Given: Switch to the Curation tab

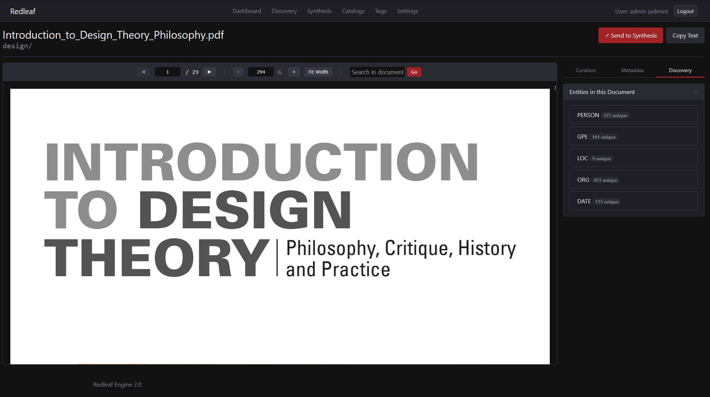Looking at the screenshot, I should pyautogui.click(x=585, y=70).
